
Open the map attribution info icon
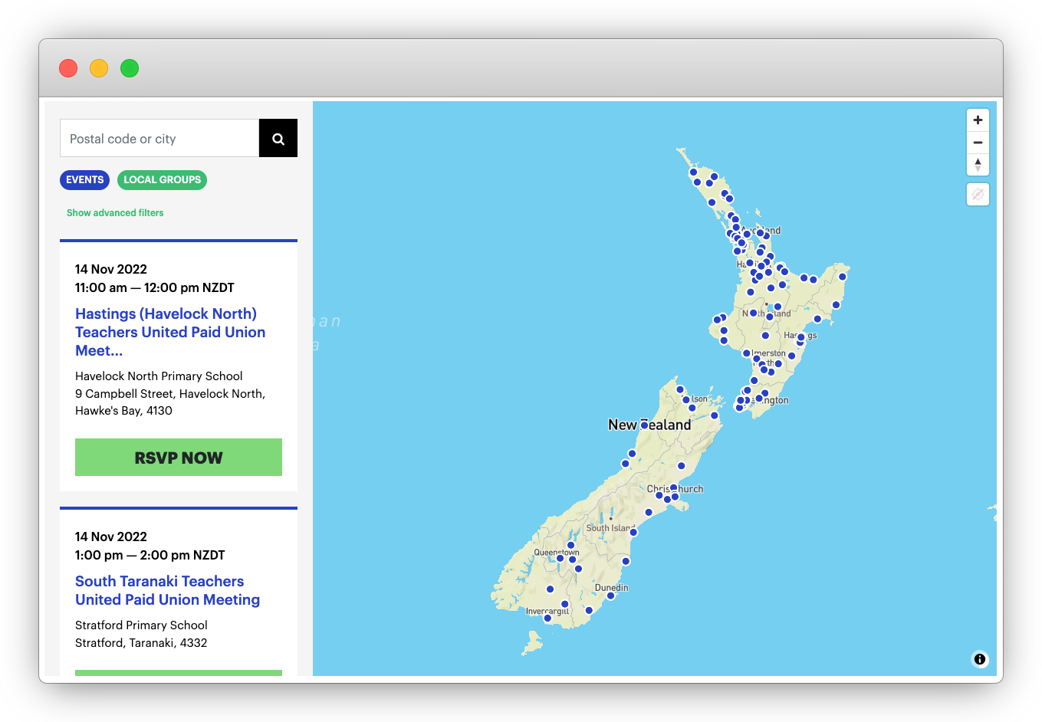pyautogui.click(x=979, y=659)
